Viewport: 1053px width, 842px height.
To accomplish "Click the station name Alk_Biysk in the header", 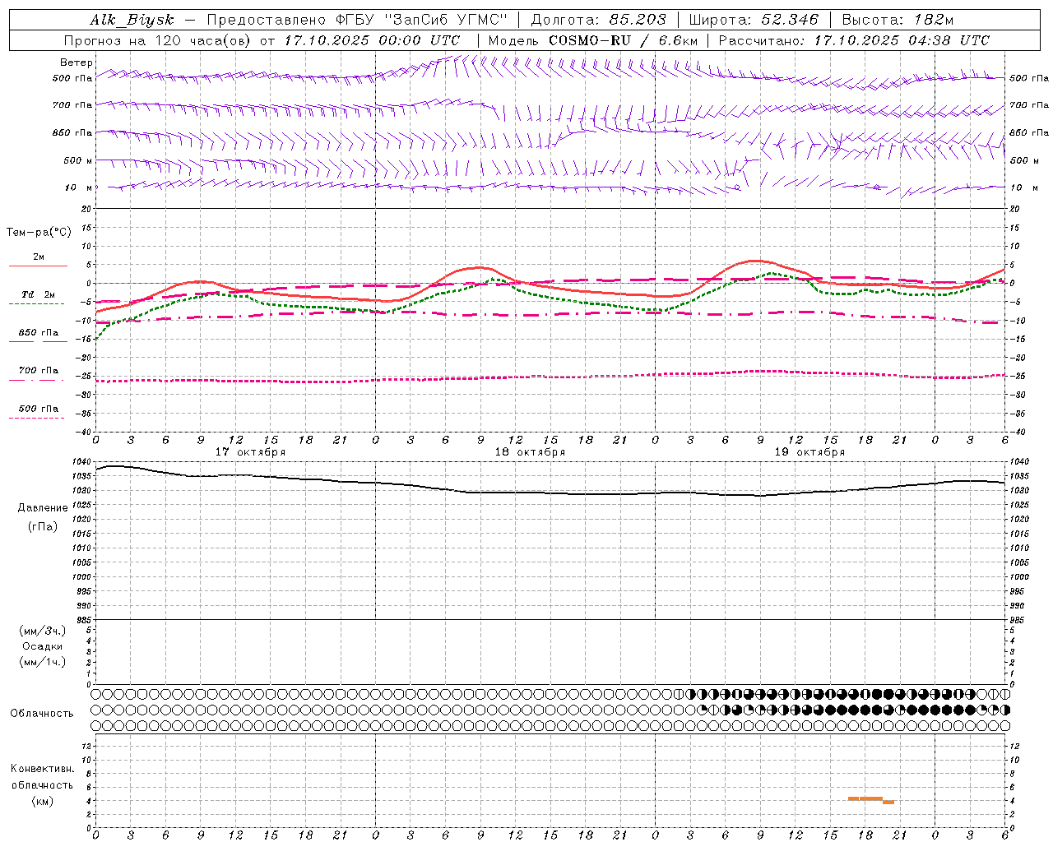I will point(132,21).
